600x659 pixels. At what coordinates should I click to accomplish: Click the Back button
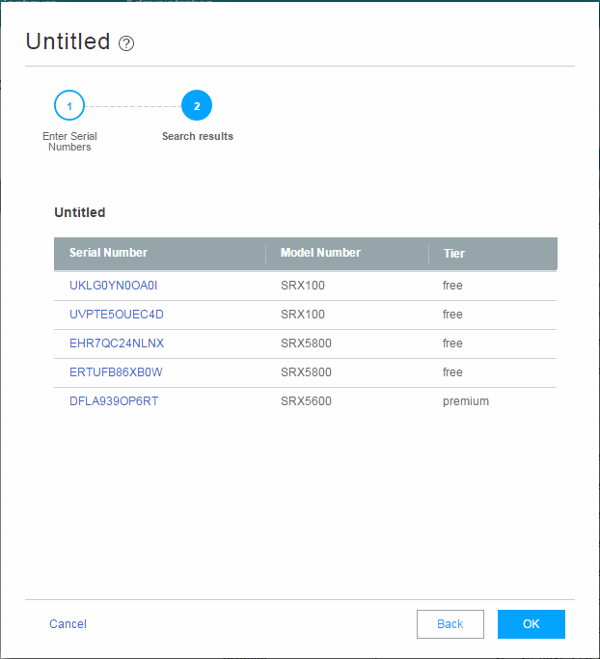tap(450, 624)
